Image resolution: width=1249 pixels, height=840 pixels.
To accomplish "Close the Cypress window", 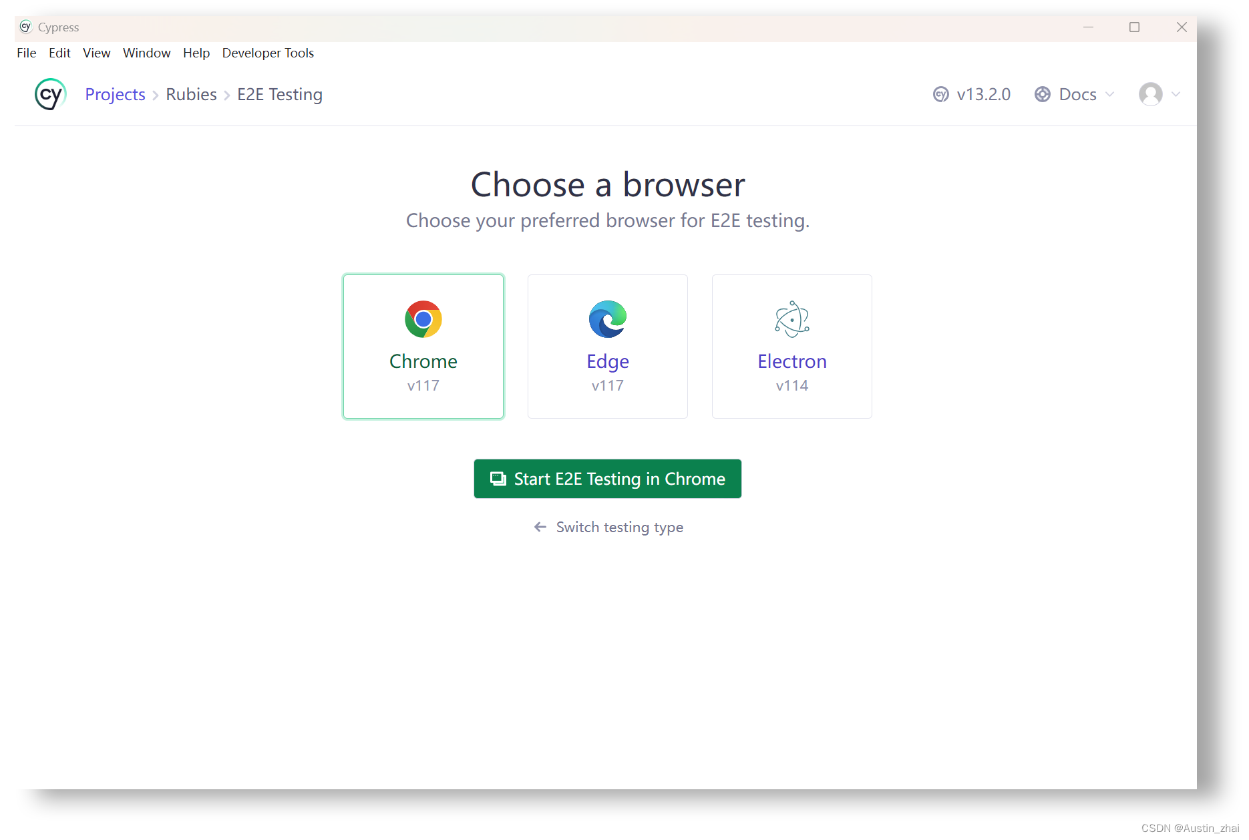I will (1182, 27).
